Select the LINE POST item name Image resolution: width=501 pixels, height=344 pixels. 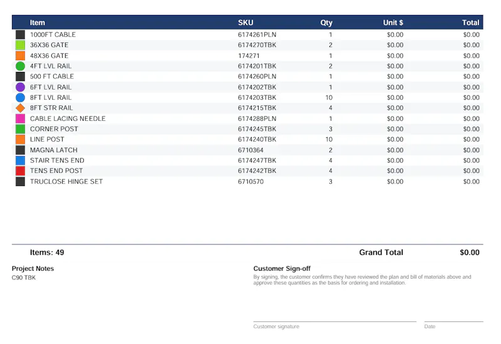tap(47, 139)
